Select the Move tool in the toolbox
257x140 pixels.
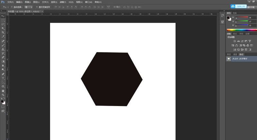click(3, 16)
